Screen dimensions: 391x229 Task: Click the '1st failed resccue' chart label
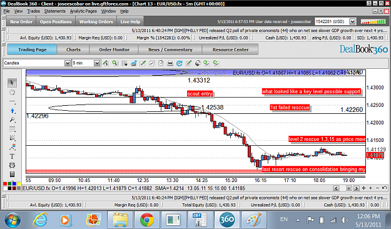tap(290, 107)
